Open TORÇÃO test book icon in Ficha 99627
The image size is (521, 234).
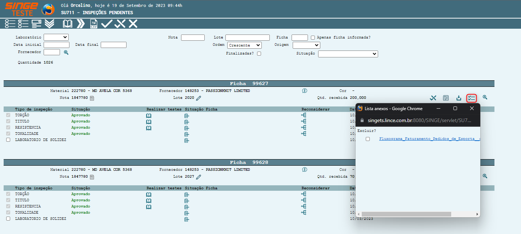[x=148, y=116]
